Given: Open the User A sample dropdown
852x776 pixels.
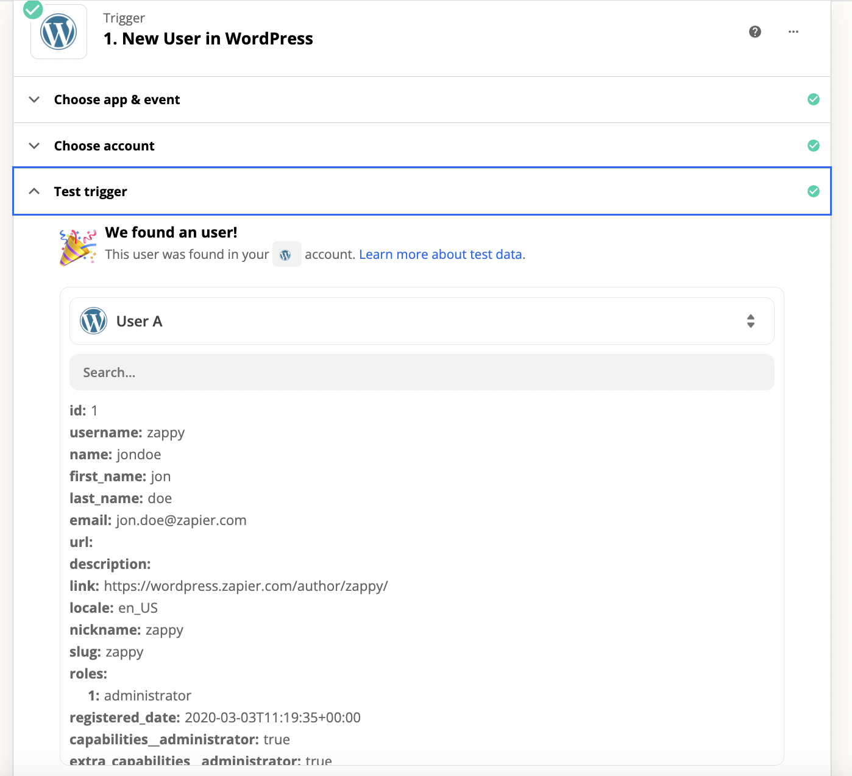Looking at the screenshot, I should point(422,321).
